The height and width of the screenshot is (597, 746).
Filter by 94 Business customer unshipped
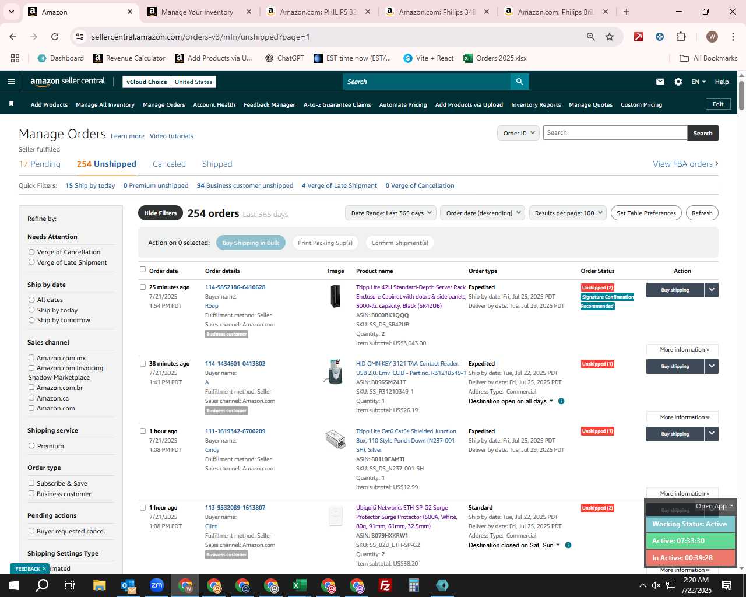(x=245, y=185)
